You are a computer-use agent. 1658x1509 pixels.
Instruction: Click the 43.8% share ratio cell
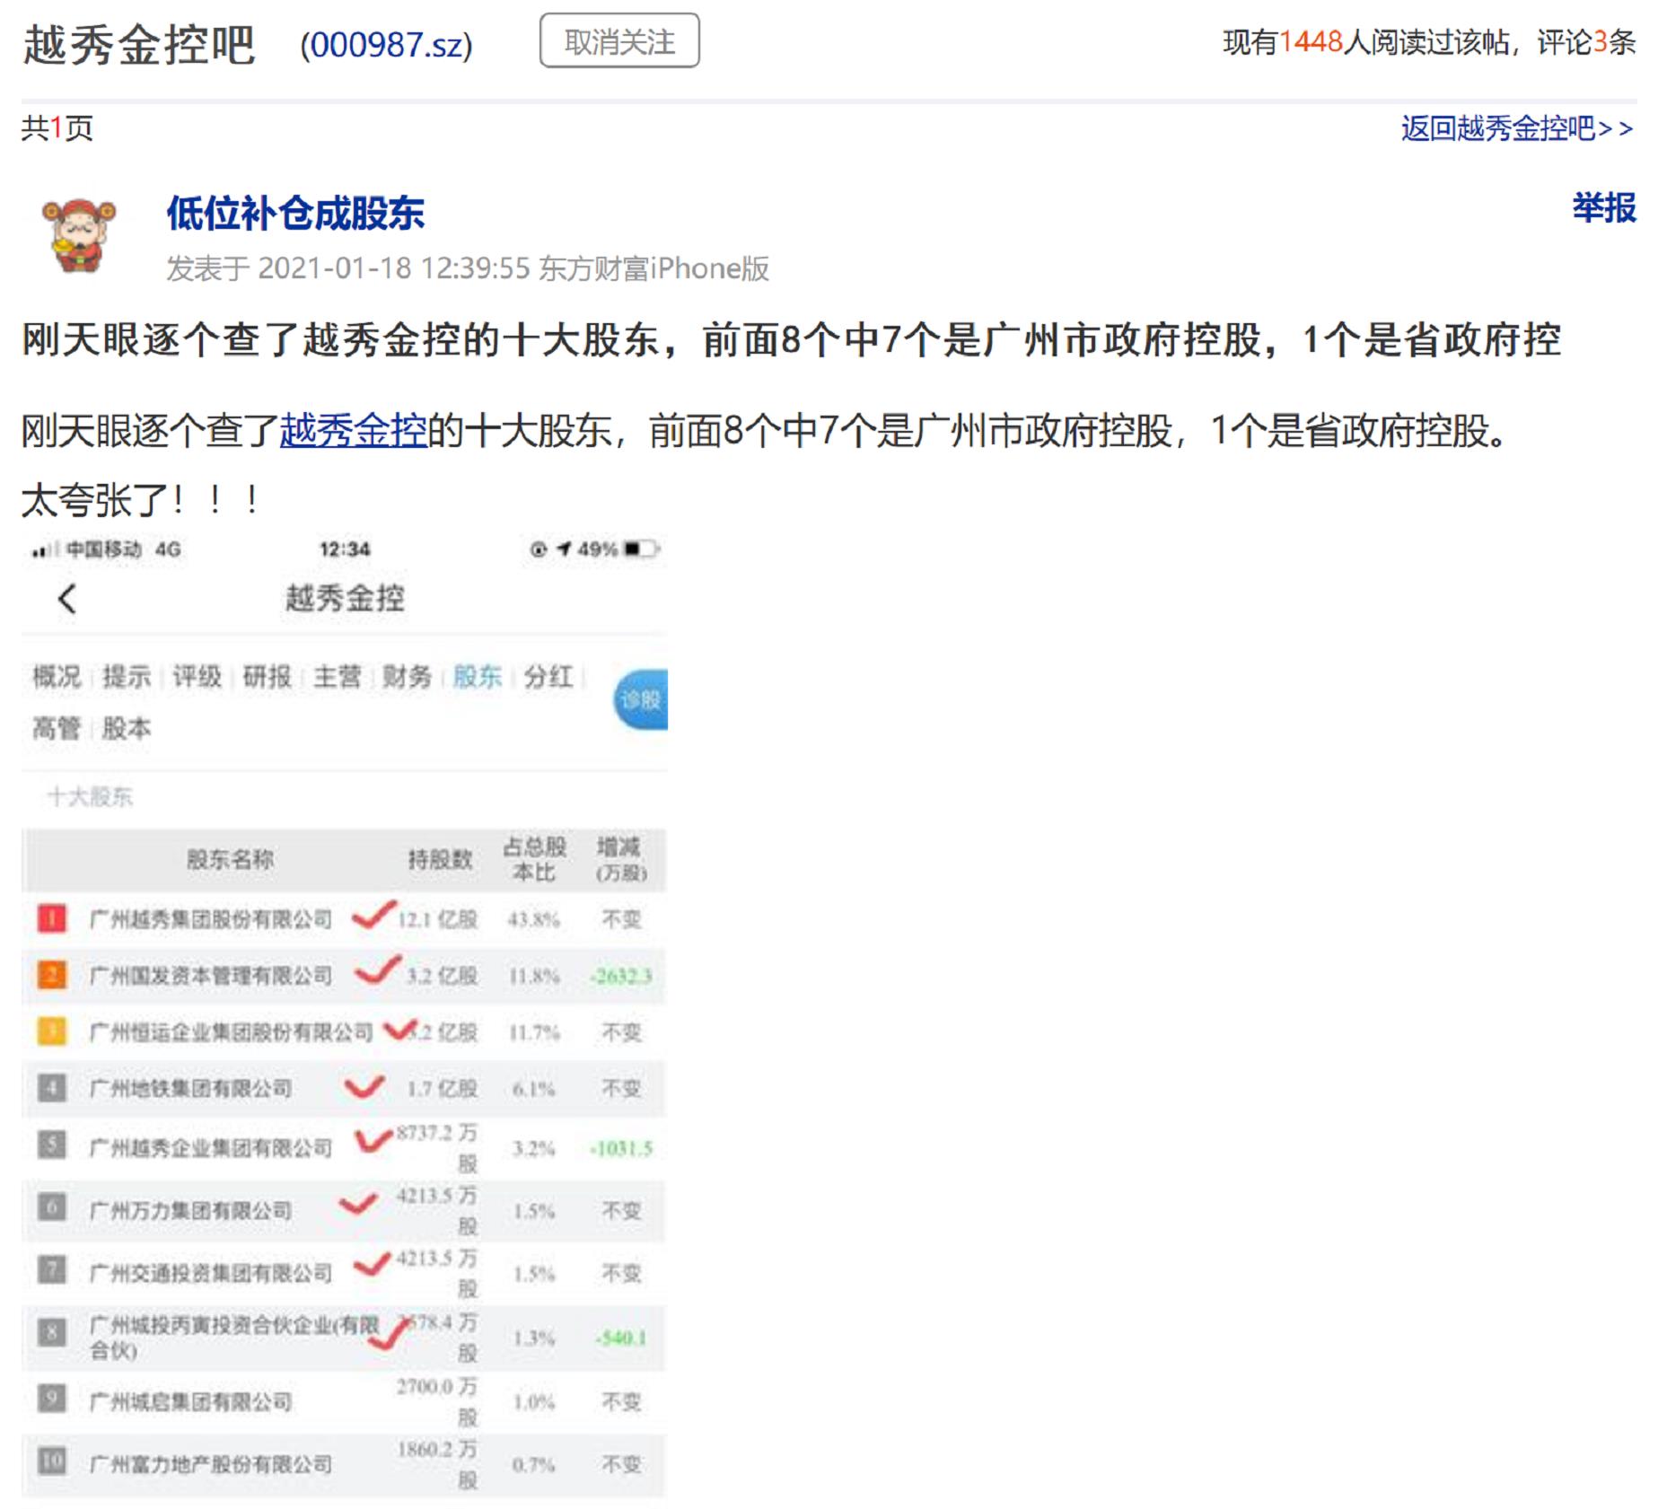[x=534, y=919]
